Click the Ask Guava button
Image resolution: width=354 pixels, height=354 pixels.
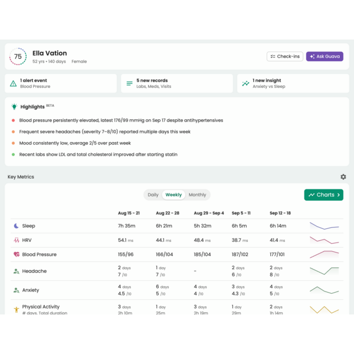pos(324,57)
